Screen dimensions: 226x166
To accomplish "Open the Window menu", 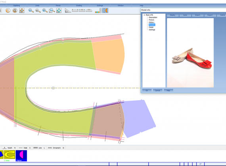I will (x=121, y=6).
